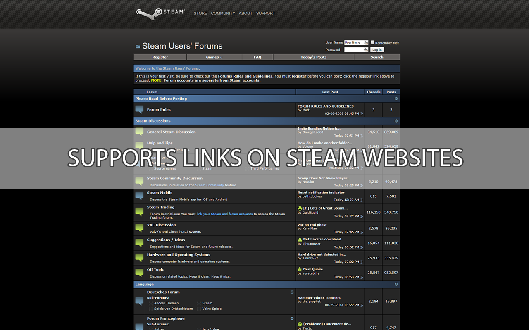Screen dimensions: 529x330
Task: Go to last post arrow in VAC Discussion row
Action: pyautogui.click(x=362, y=232)
